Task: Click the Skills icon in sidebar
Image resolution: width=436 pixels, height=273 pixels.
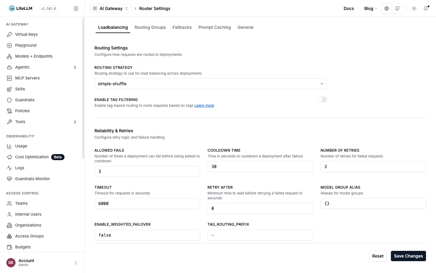Action: point(9,89)
